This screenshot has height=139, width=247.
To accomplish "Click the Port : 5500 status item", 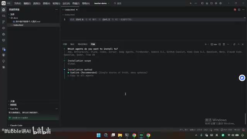I will point(227,130).
